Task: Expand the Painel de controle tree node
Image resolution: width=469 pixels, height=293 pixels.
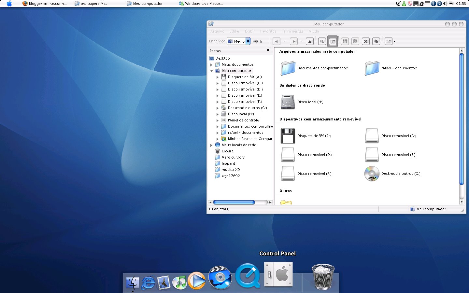Action: [x=218, y=120]
